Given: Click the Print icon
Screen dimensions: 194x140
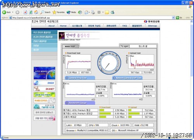Looking at the screenshot, I should click(93, 12).
